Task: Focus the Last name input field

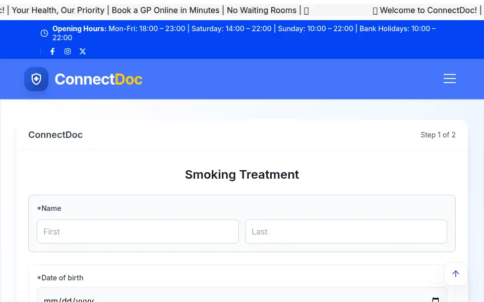Action: pyautogui.click(x=346, y=232)
